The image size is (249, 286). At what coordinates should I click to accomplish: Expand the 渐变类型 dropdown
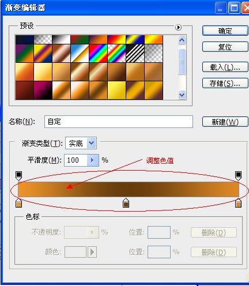point(92,143)
